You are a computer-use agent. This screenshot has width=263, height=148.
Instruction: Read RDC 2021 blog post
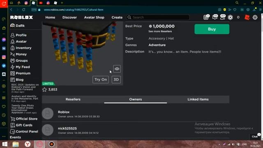[x=25, y=88]
